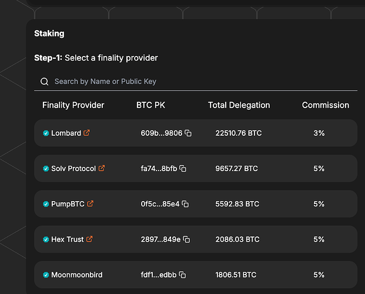Viewport: 365px width, 294px height.
Task: Select Solv Protocol finality provider row
Action: (x=196, y=168)
